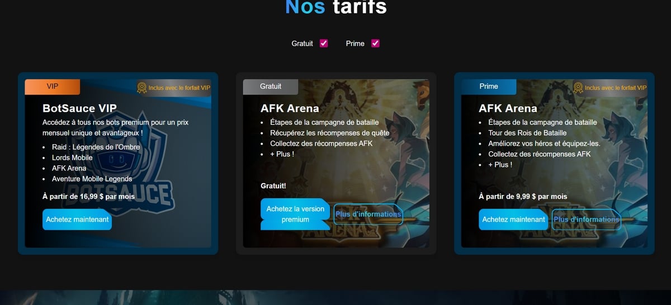Click the 'Gratuit!' price text
The width and height of the screenshot is (671, 305).
(273, 185)
